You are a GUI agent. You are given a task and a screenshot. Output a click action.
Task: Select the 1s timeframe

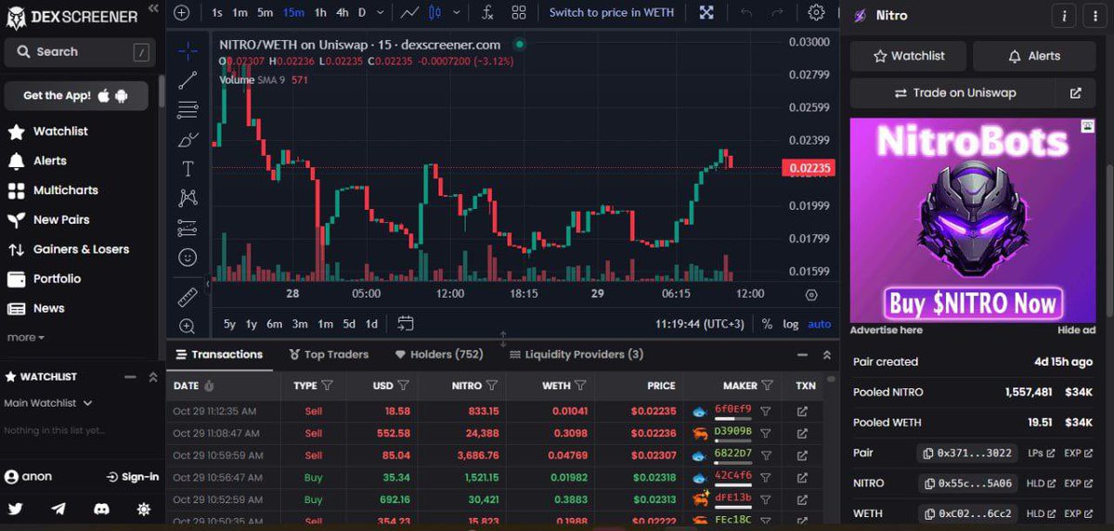[216, 13]
